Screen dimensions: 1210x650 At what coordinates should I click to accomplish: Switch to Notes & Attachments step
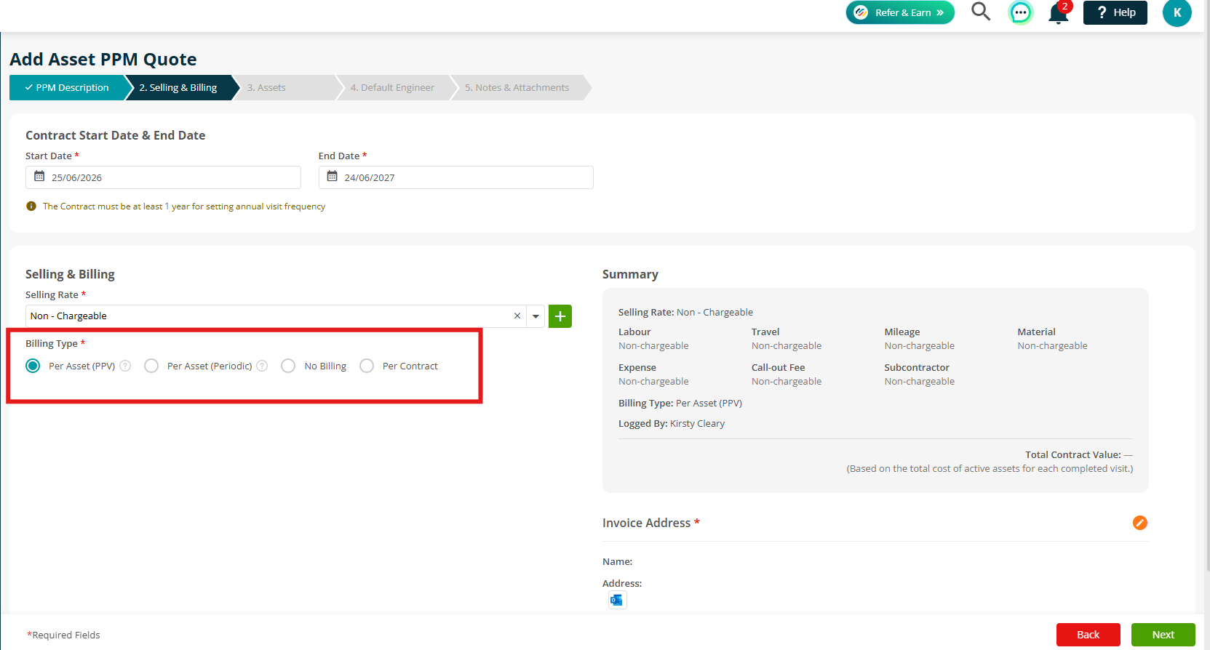[x=517, y=87]
